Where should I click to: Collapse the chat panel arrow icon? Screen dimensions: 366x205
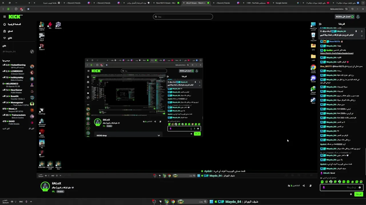pyautogui.click(x=320, y=24)
